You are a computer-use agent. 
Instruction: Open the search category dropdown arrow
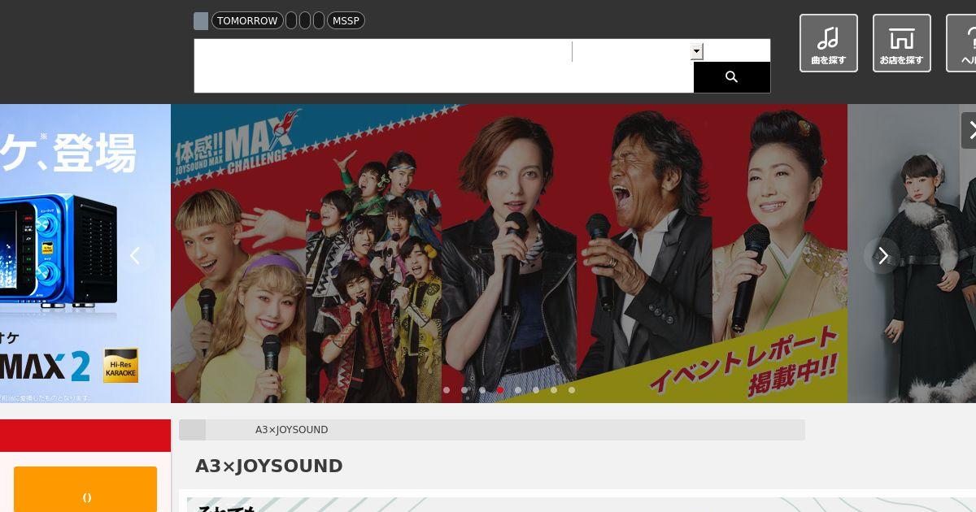coord(696,51)
